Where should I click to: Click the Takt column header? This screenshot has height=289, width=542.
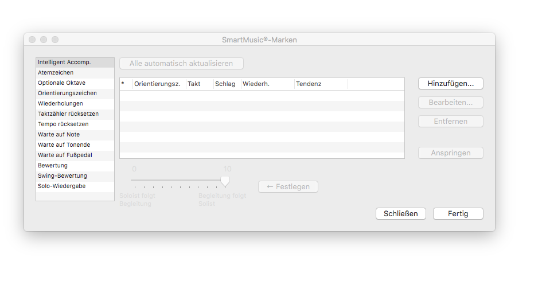click(x=200, y=84)
